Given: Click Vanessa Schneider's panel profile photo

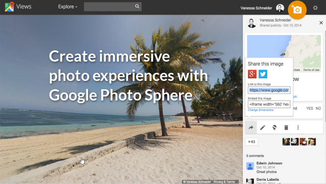Looking at the screenshot, I should click(x=252, y=23).
